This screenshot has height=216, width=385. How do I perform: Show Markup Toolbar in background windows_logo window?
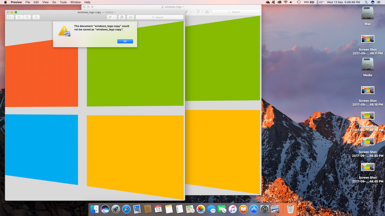pyautogui.click(x=207, y=12)
